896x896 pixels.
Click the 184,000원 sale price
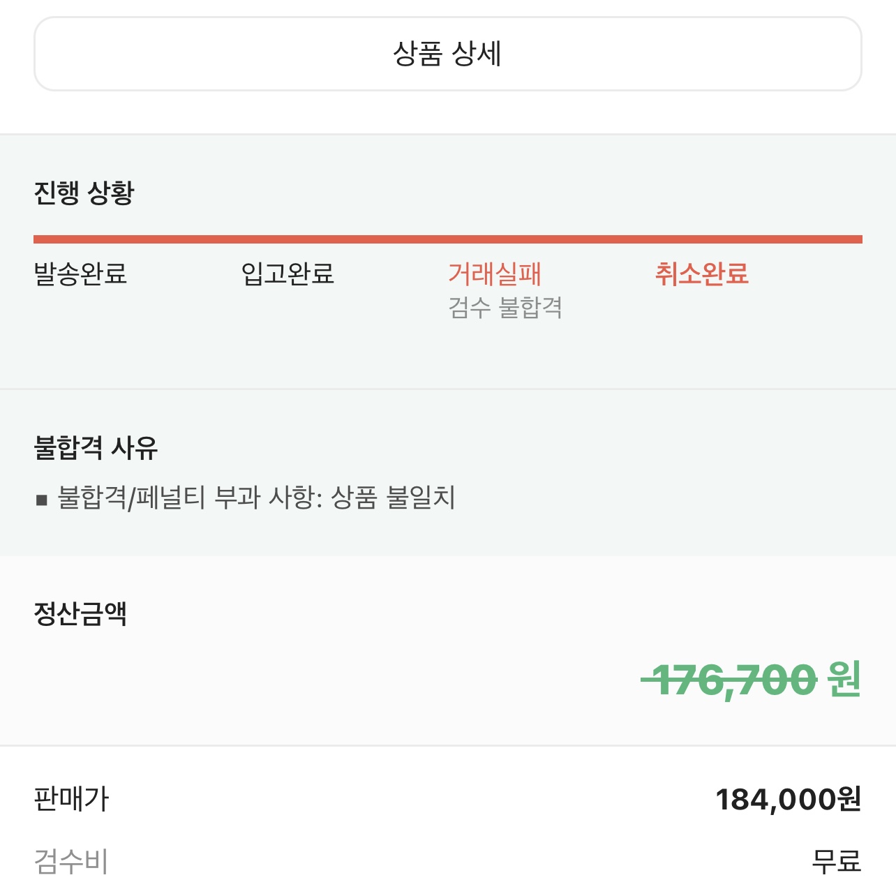coord(789,800)
